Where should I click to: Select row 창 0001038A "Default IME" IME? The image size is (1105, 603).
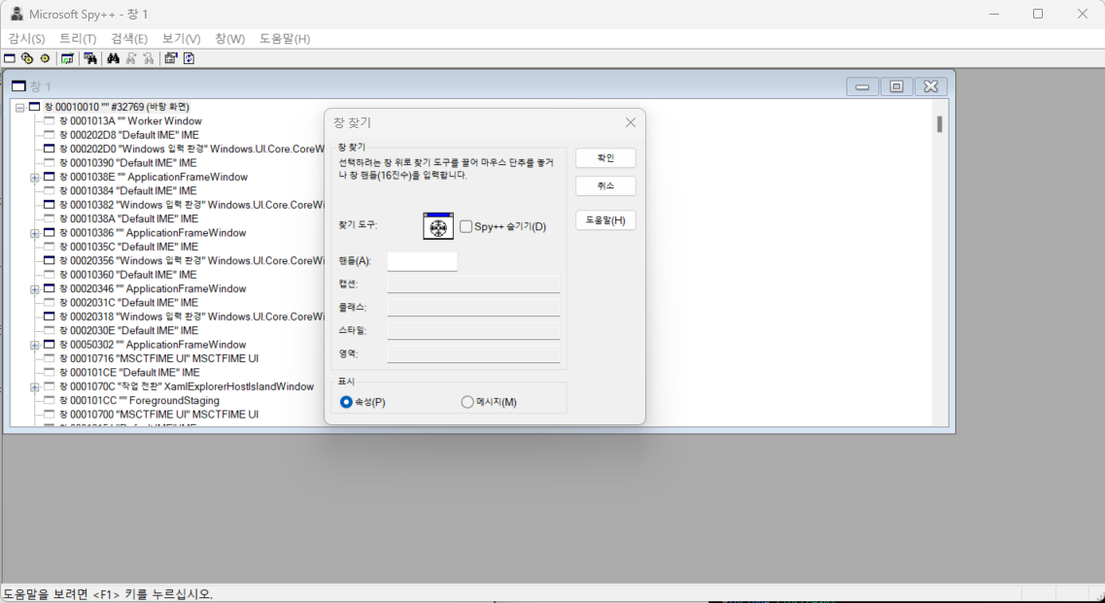click(x=128, y=219)
